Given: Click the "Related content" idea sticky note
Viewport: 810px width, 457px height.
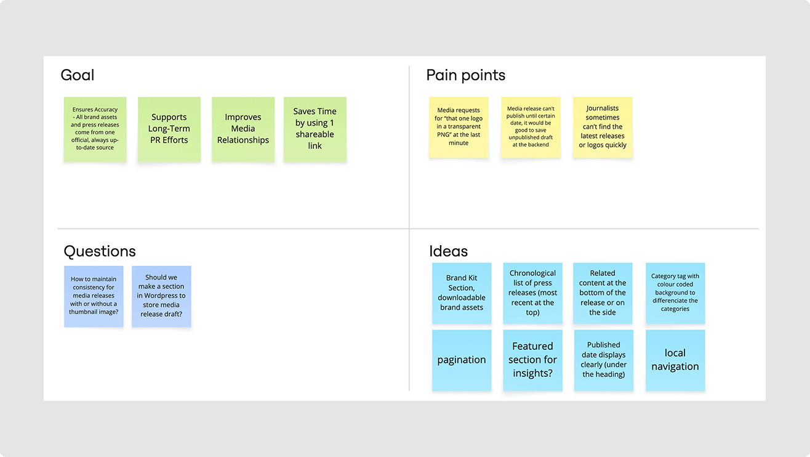Looking at the screenshot, I should [603, 293].
